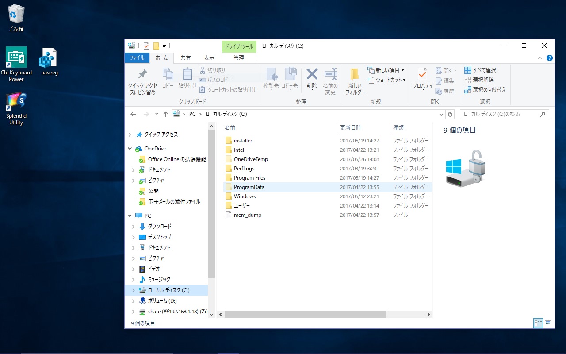The height and width of the screenshot is (354, 566).
Task: Click the 選択解除 button
Action: (479, 80)
